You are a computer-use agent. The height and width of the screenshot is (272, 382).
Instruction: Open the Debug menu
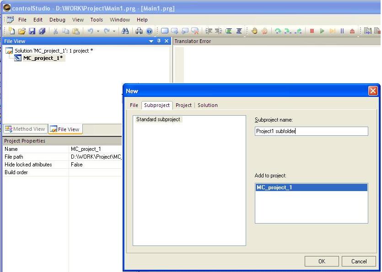click(57, 20)
